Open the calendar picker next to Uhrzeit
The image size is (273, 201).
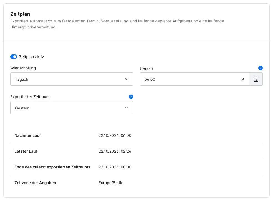click(x=256, y=79)
